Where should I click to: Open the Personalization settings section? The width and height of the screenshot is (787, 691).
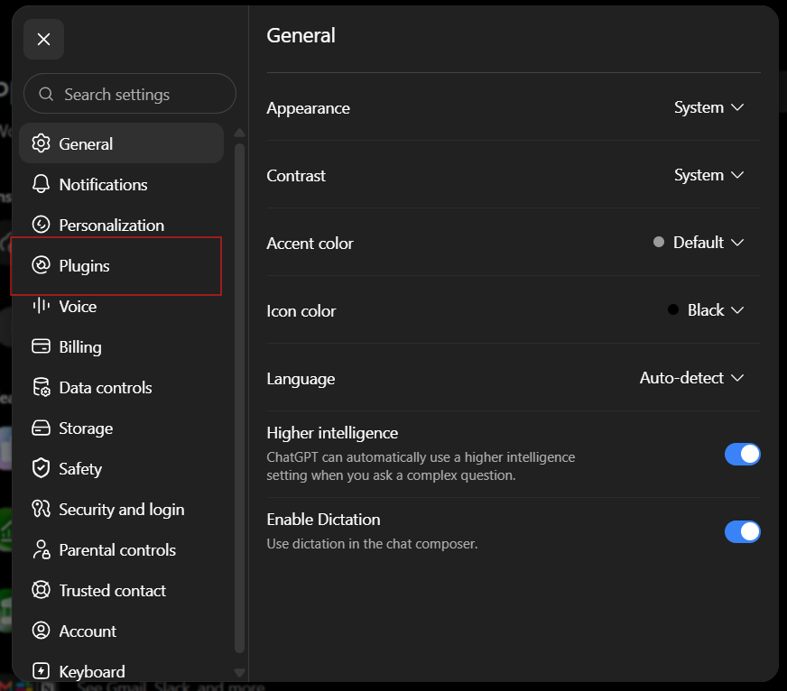pyautogui.click(x=122, y=225)
